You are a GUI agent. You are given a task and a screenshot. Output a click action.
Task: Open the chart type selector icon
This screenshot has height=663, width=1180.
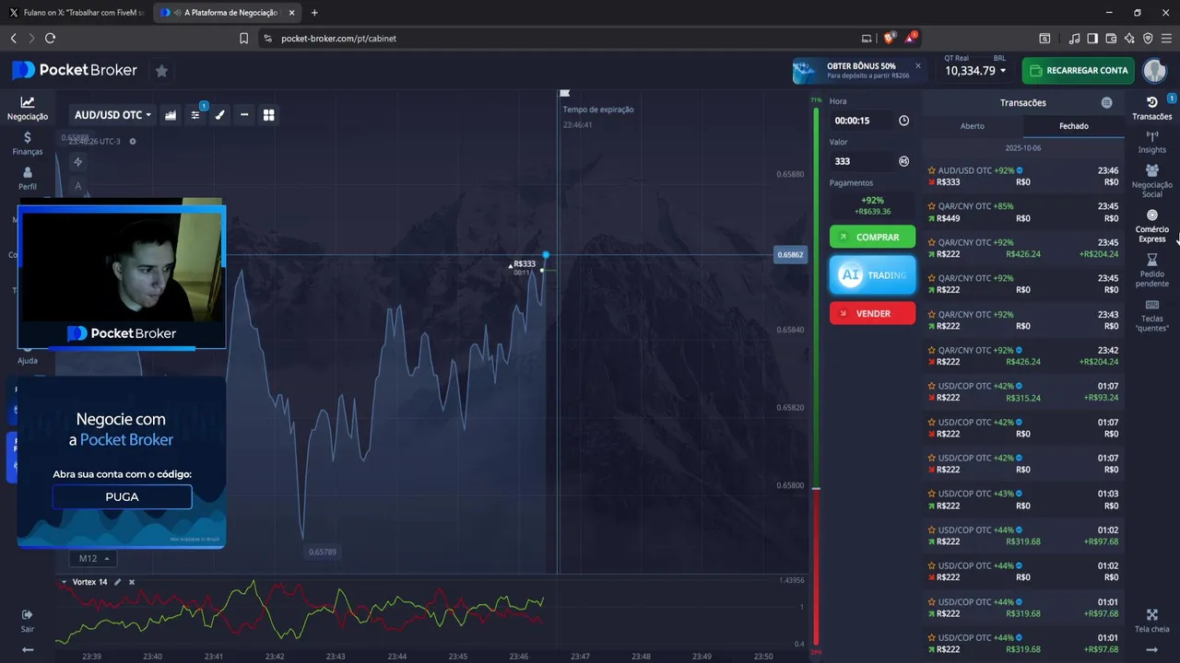pyautogui.click(x=171, y=115)
